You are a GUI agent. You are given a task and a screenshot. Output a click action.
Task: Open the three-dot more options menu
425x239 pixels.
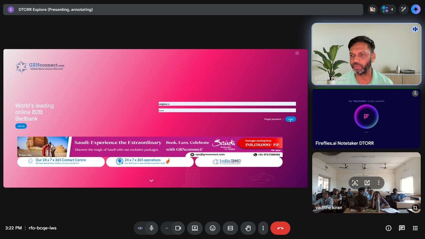(263, 228)
